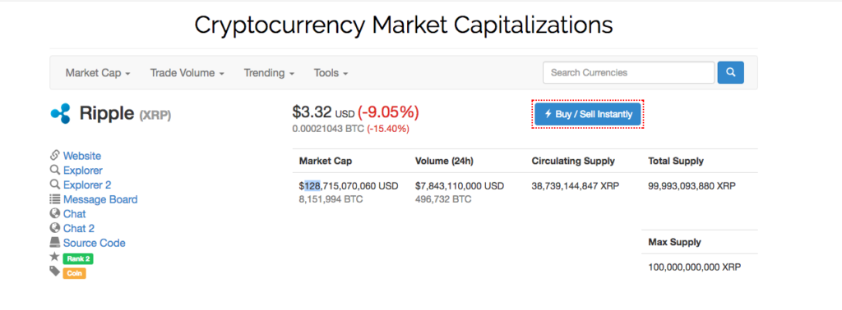
Task: Click the magnifier icon beside Explorer
Action: pyautogui.click(x=54, y=170)
